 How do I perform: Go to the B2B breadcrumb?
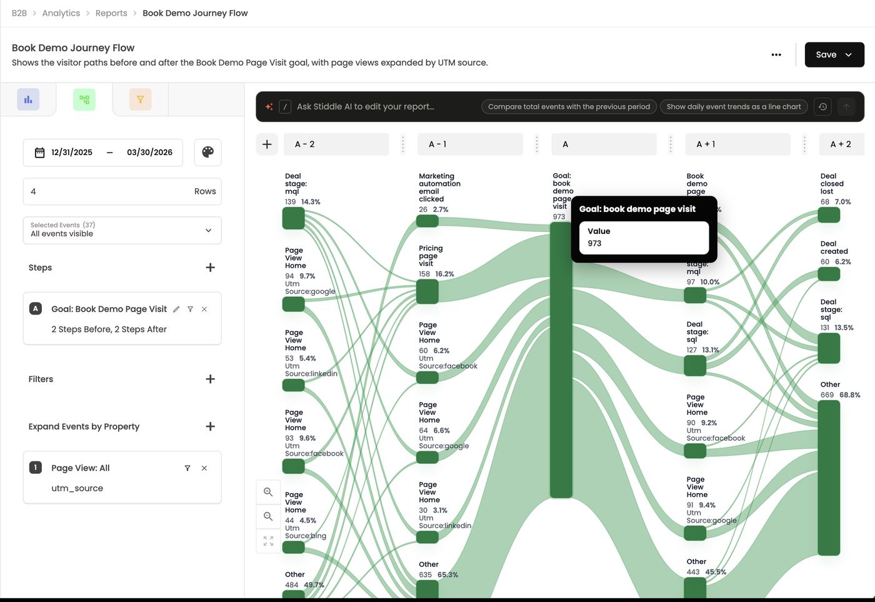pos(19,13)
